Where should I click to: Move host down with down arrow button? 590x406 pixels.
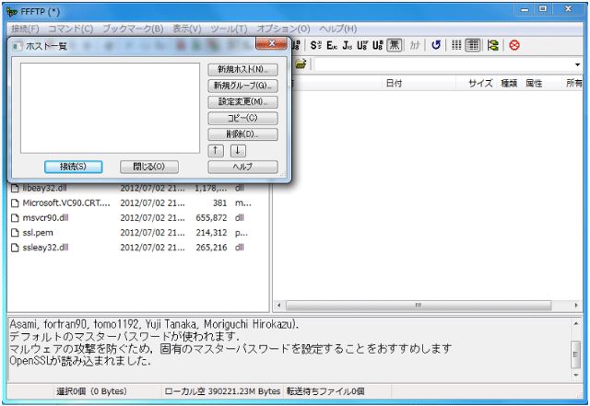point(238,150)
